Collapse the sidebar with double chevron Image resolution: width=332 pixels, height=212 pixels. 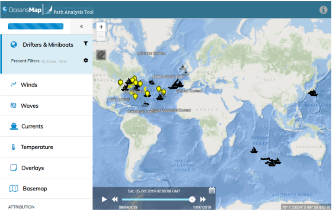81,26
